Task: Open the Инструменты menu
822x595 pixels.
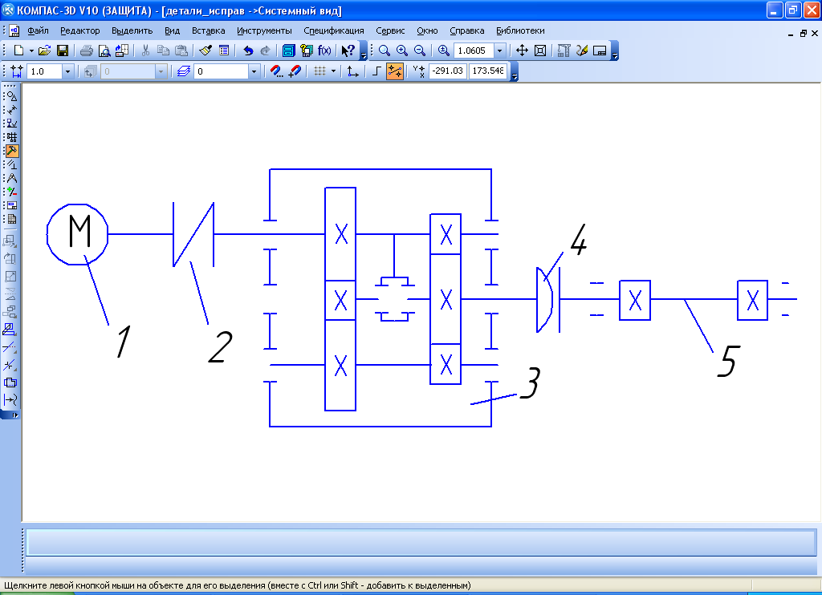Action: pyautogui.click(x=264, y=30)
